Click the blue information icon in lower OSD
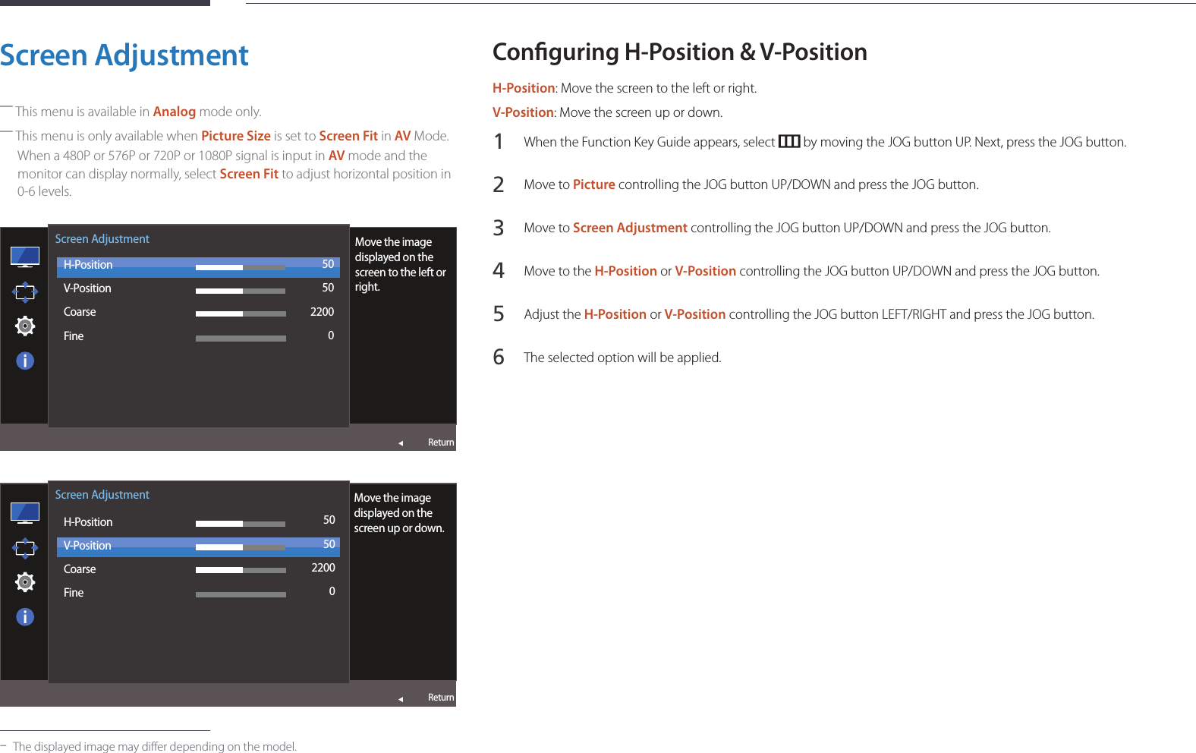1196x753 pixels. click(25, 616)
